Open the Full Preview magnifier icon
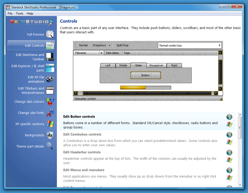This screenshot has width=248, height=193. tap(50, 34)
